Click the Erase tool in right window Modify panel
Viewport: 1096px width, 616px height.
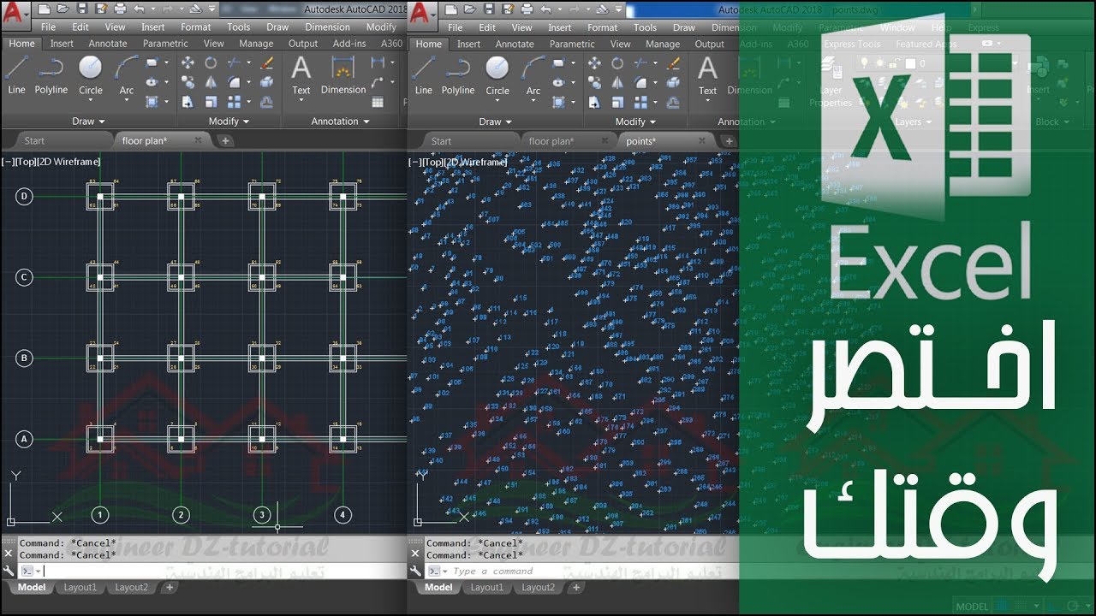[673, 63]
